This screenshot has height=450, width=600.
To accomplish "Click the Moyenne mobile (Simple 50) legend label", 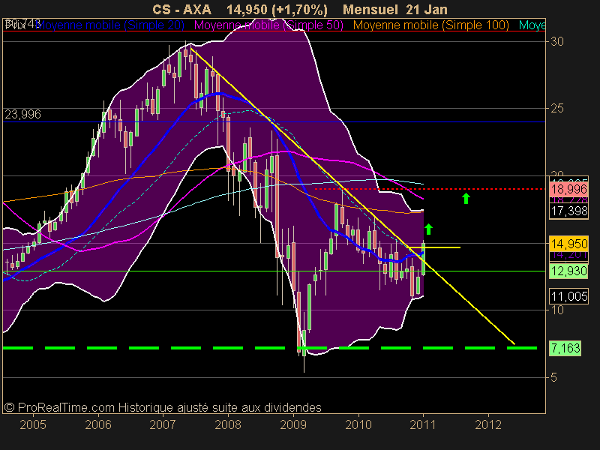I will (268, 25).
